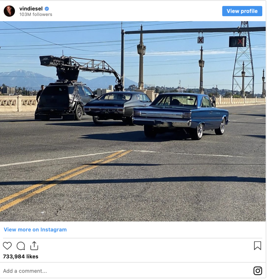Click the lit red X lane signal
The width and height of the screenshot is (269, 280).
coord(238,42)
